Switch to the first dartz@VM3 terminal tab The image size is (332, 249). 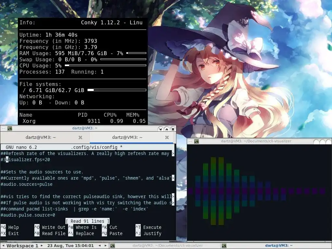point(41,137)
